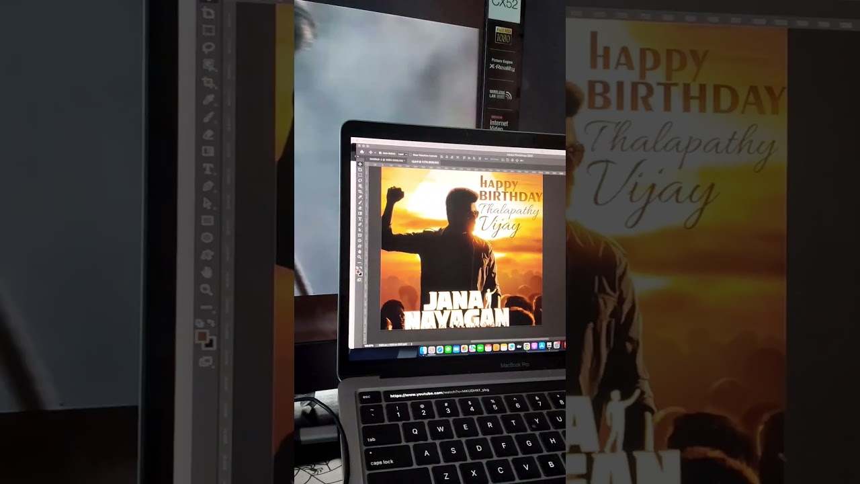Open the Auto-Select Layer dropdown
This screenshot has width=860, height=484.
402,154
